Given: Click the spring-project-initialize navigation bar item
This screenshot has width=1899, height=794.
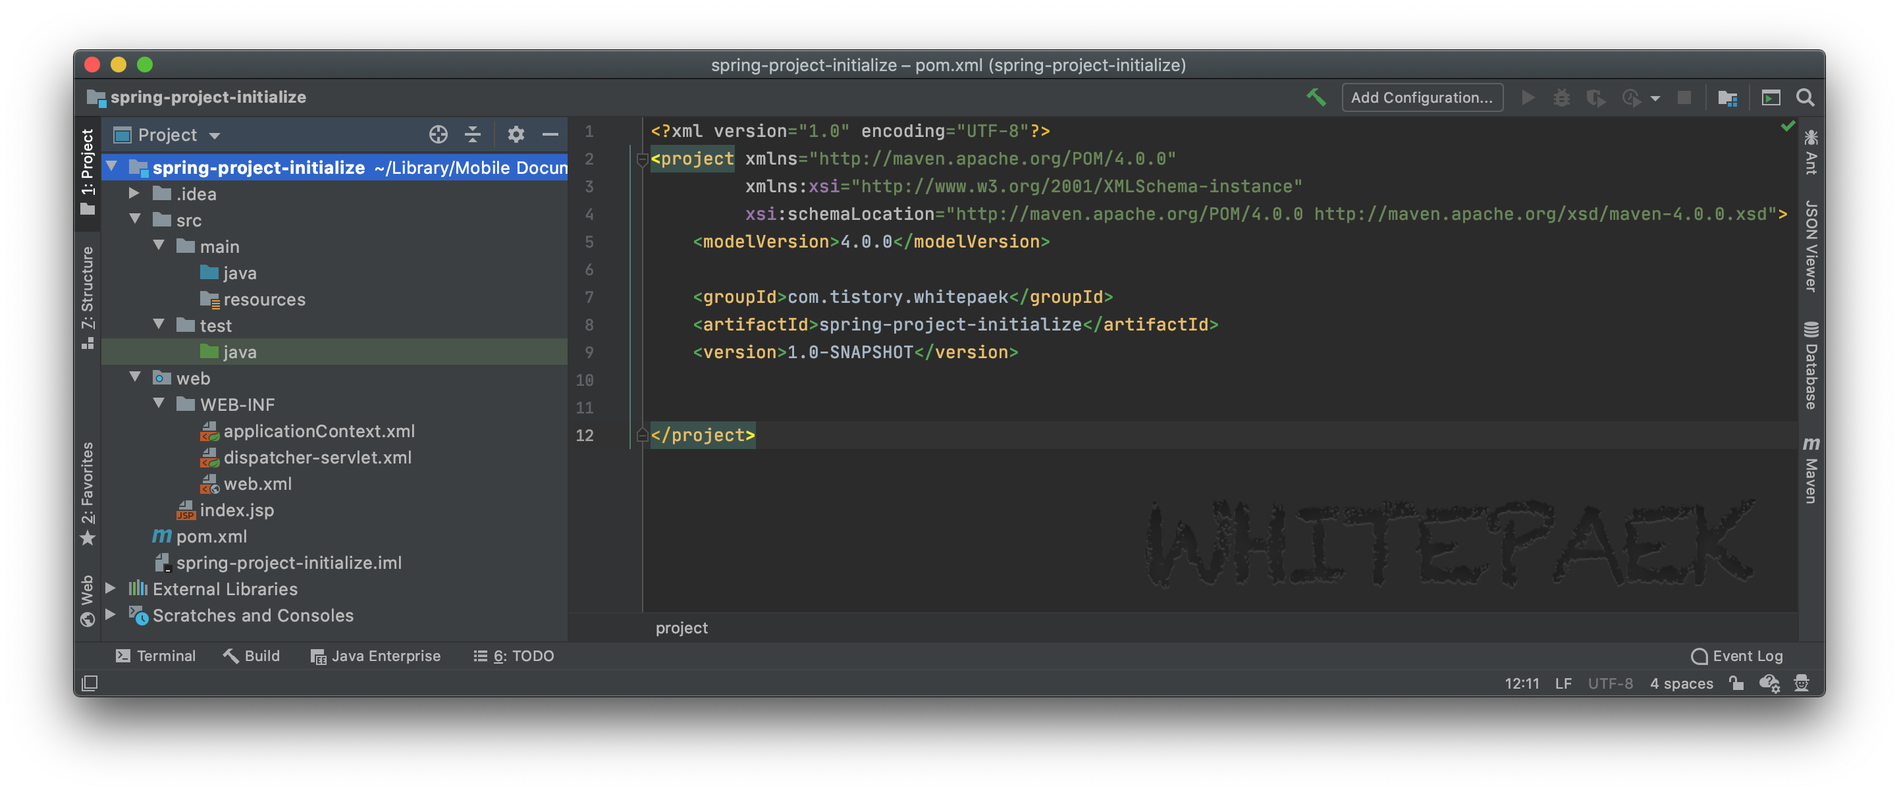Looking at the screenshot, I should pyautogui.click(x=196, y=97).
